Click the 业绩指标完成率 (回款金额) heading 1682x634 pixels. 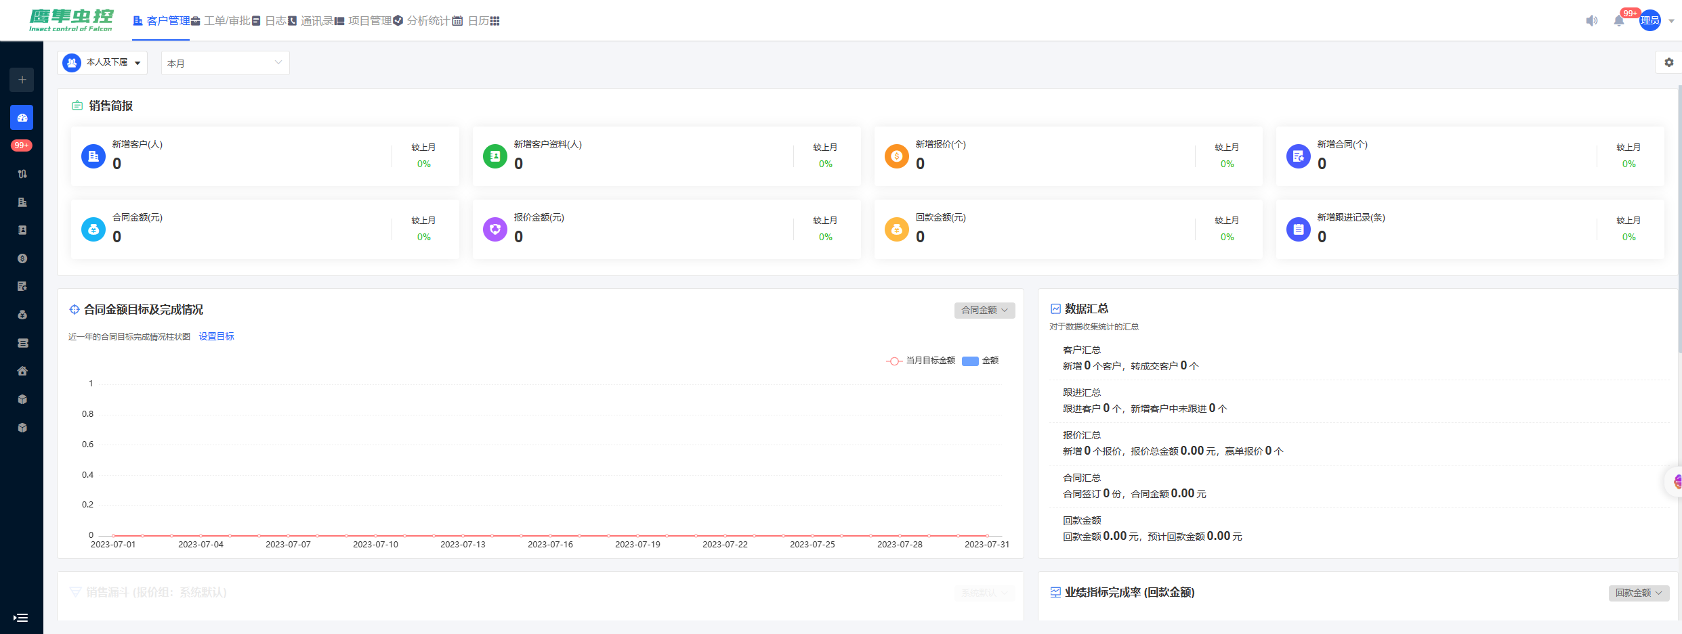1130,592
